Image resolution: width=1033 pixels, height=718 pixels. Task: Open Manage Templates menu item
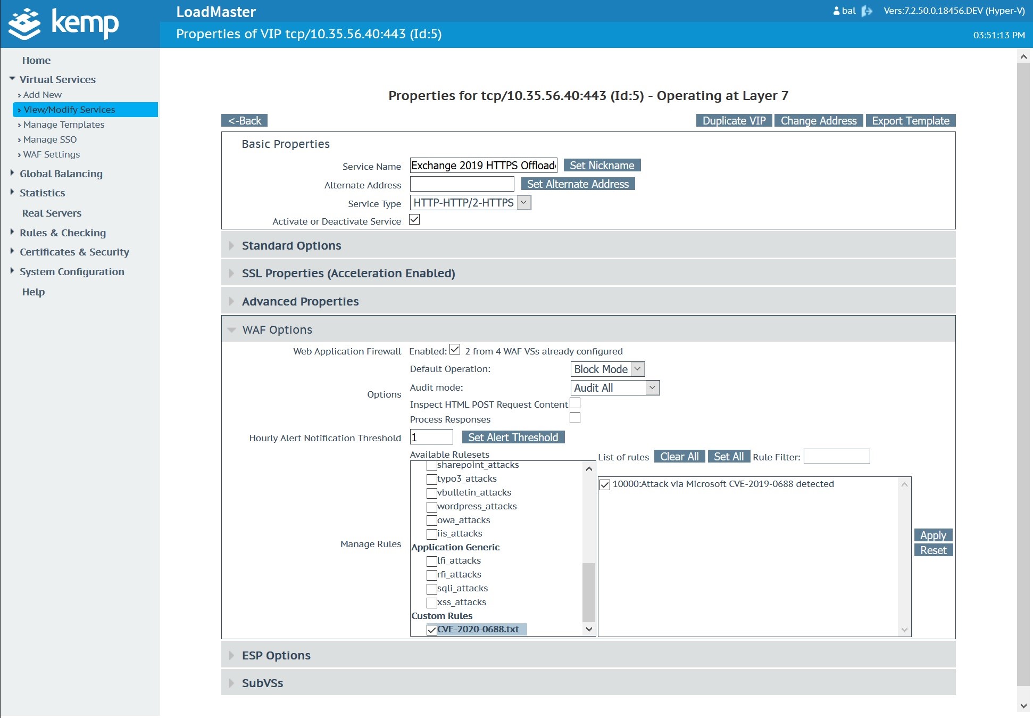point(64,125)
